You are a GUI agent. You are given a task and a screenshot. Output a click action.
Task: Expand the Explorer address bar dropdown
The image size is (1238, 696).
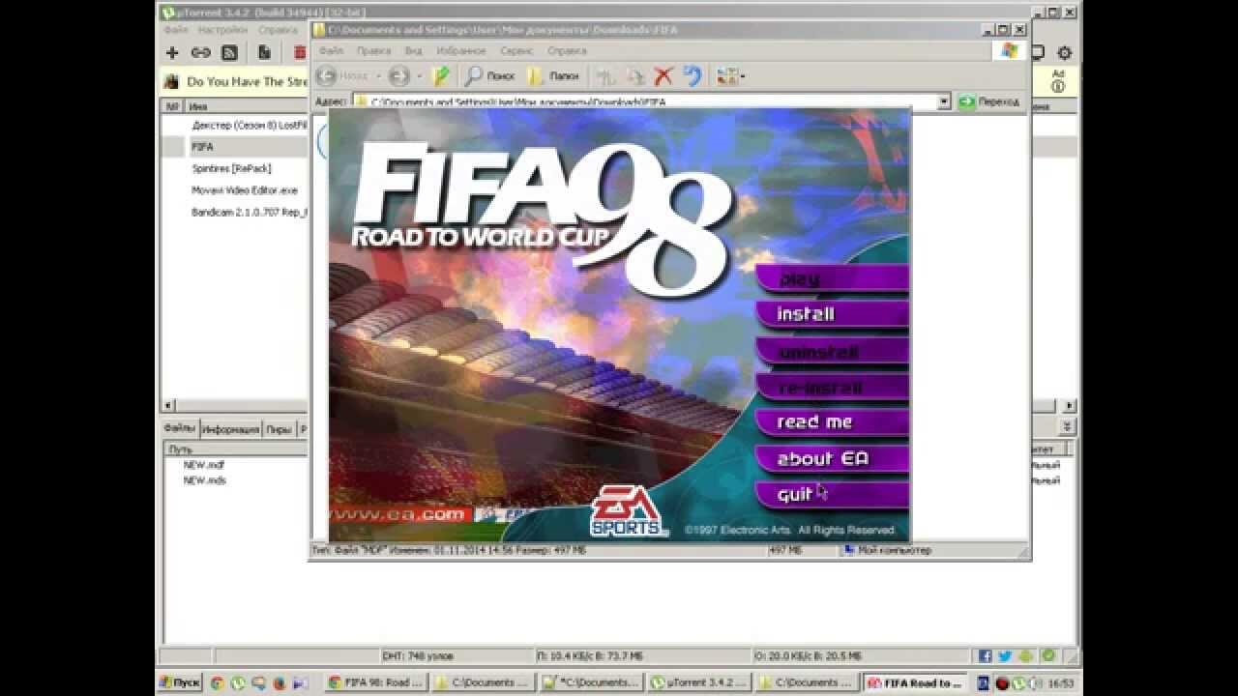tap(944, 101)
